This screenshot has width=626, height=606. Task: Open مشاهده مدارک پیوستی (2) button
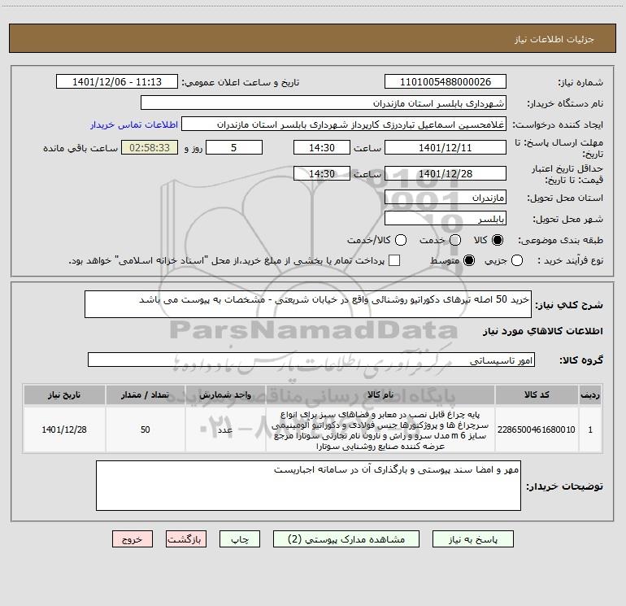pyautogui.click(x=346, y=539)
